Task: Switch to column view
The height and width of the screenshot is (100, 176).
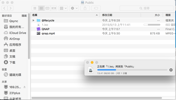Action: pyautogui.click(x=47, y=8)
